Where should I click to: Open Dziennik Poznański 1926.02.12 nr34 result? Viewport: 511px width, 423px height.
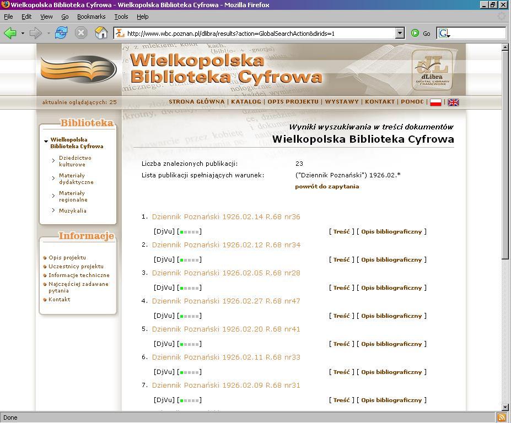pos(226,245)
